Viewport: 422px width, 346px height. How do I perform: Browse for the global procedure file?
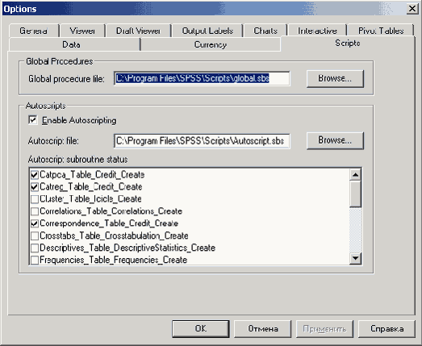(335, 78)
